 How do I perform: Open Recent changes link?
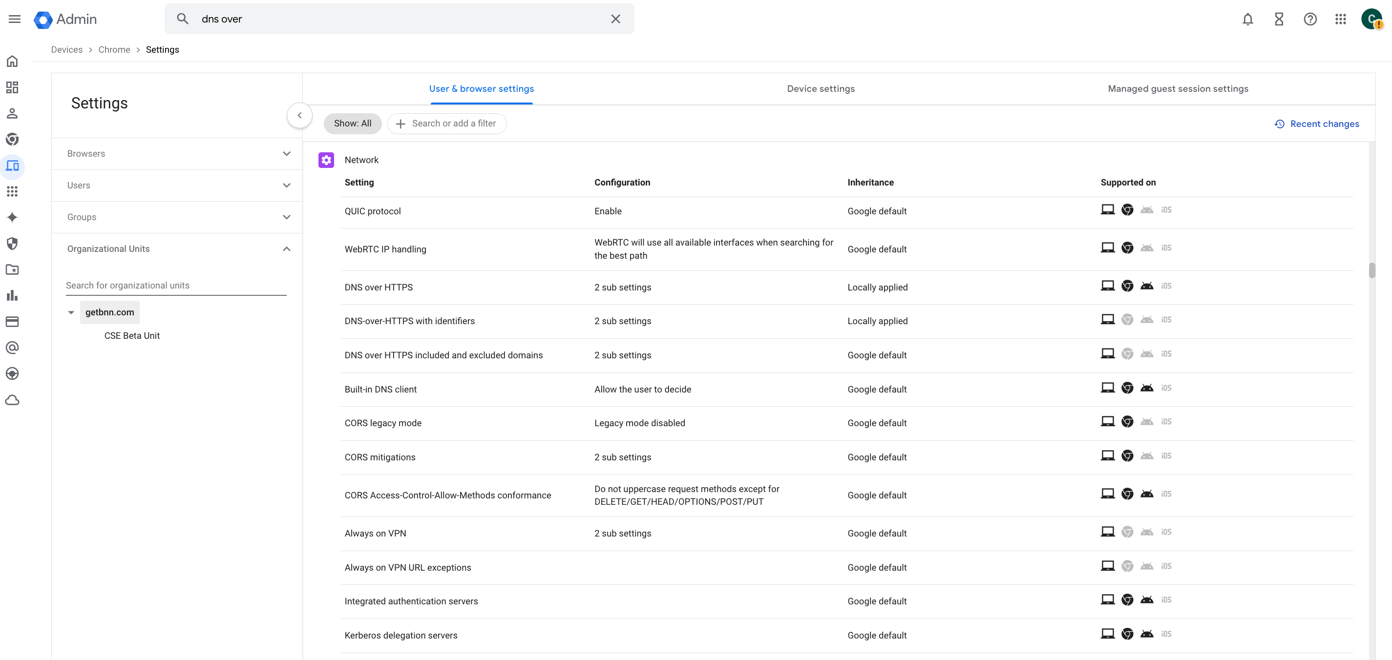1317,124
